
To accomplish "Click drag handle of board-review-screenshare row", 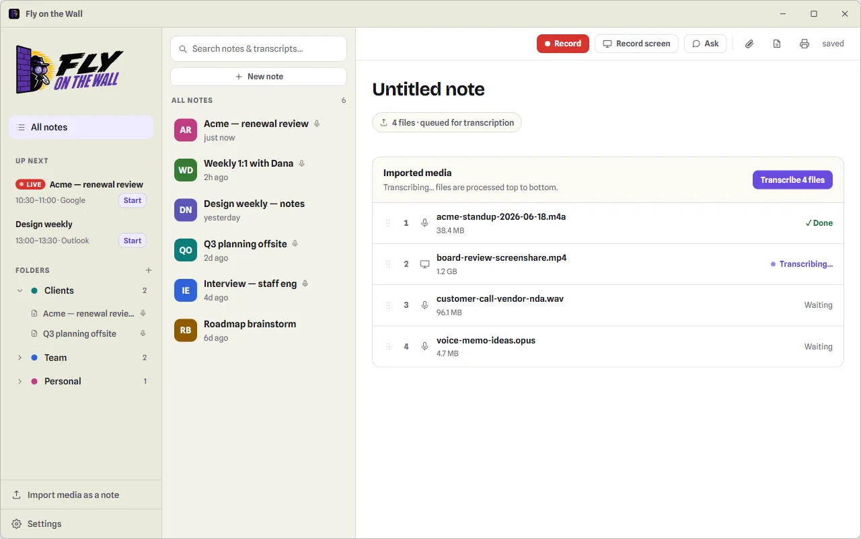I will pos(388,264).
